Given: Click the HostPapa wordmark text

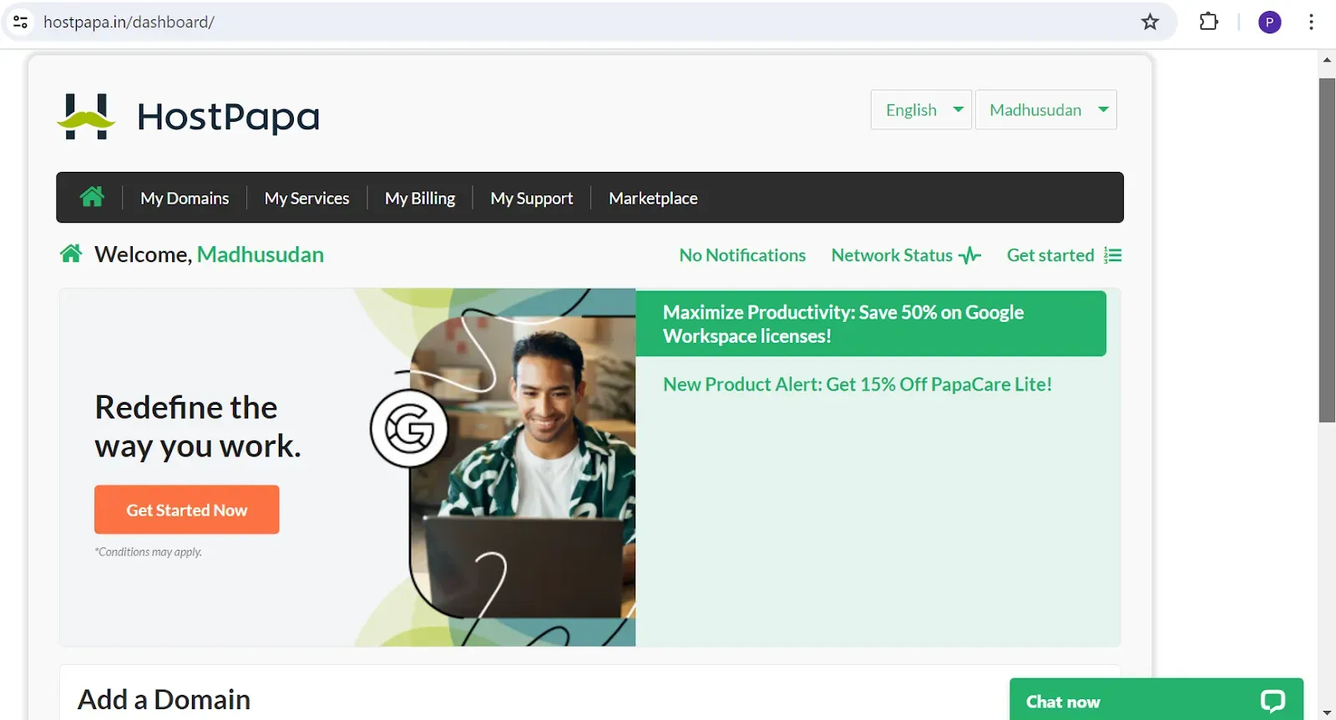Looking at the screenshot, I should (229, 117).
